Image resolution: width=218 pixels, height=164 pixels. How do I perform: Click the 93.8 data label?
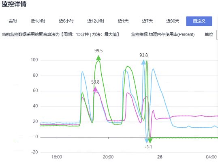coord(143,55)
